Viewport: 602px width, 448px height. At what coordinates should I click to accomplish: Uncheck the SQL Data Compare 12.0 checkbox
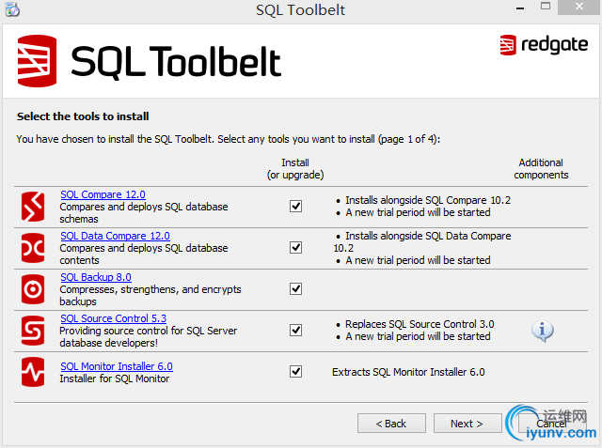coord(295,248)
